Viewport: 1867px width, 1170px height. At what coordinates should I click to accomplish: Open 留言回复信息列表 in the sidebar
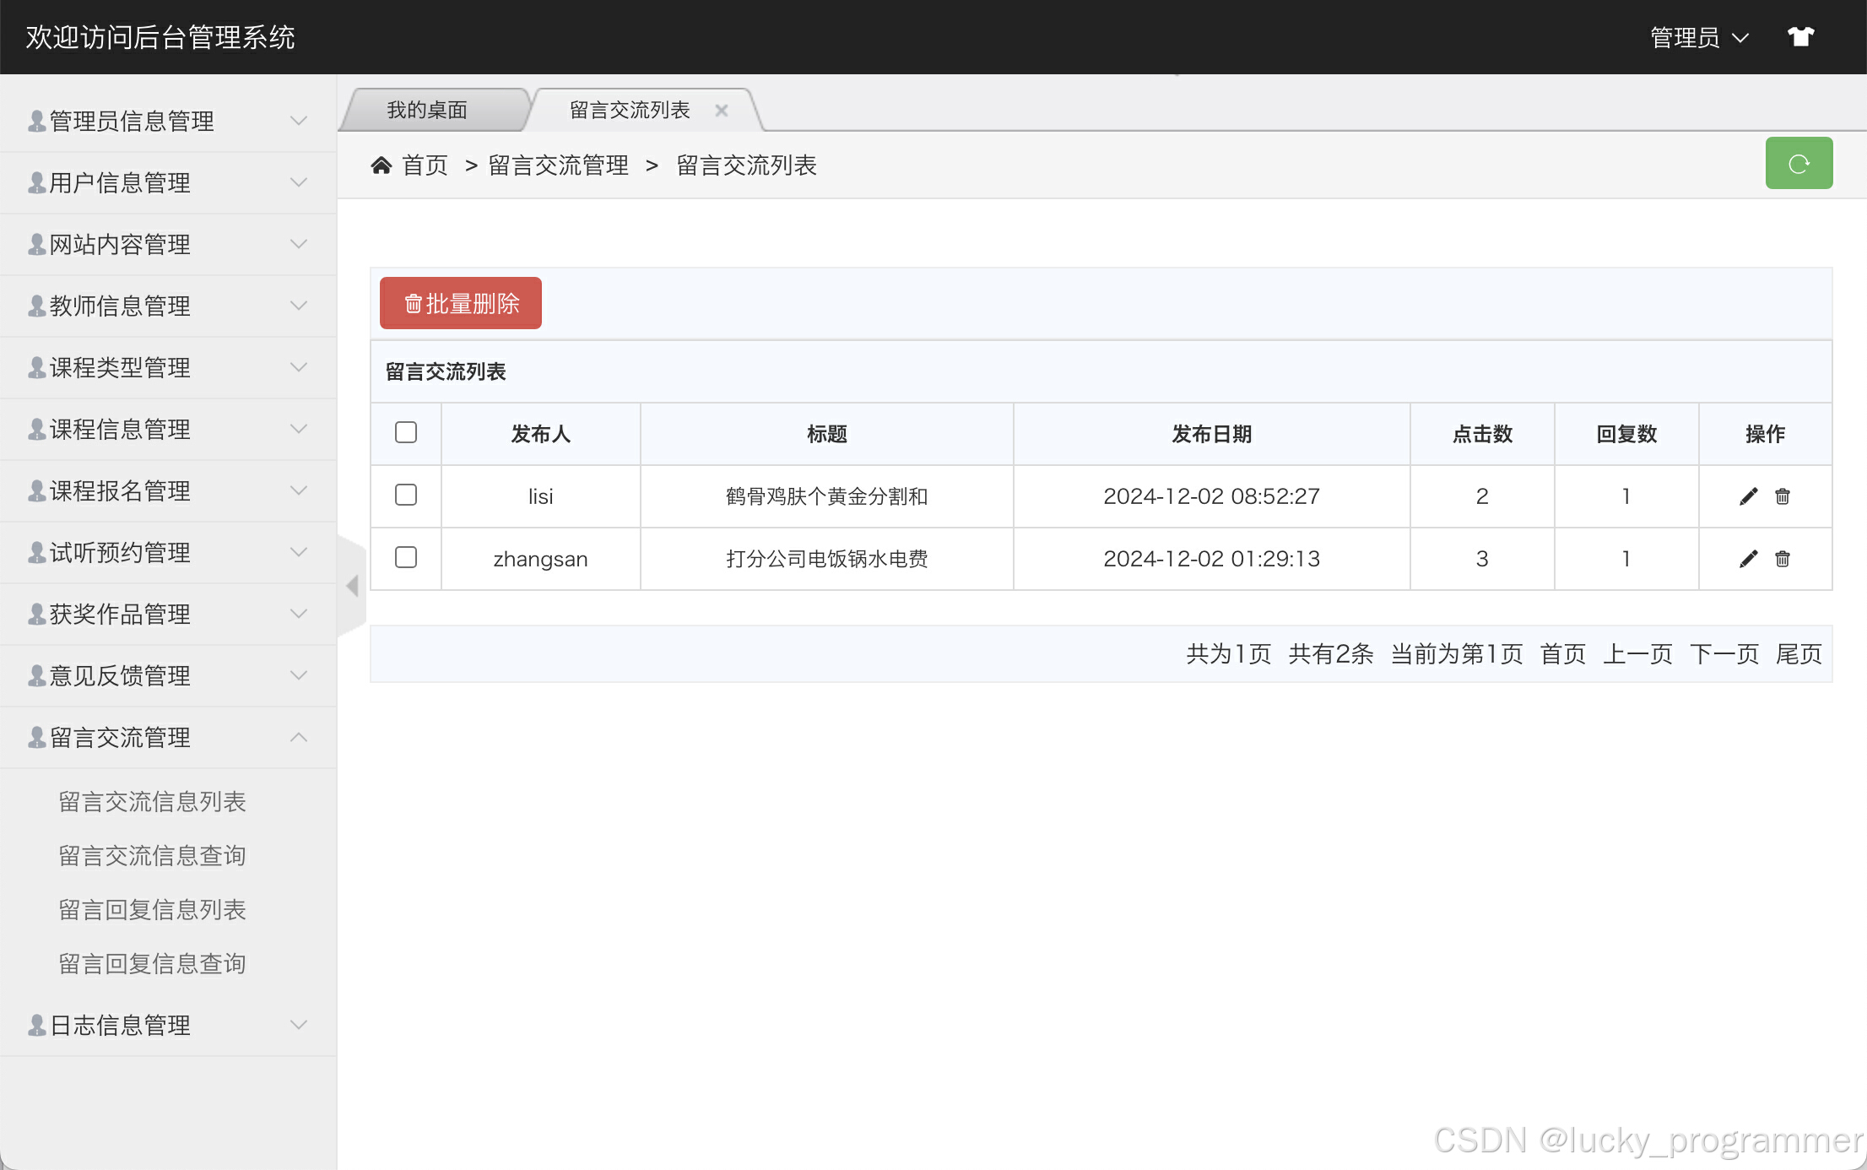(152, 909)
